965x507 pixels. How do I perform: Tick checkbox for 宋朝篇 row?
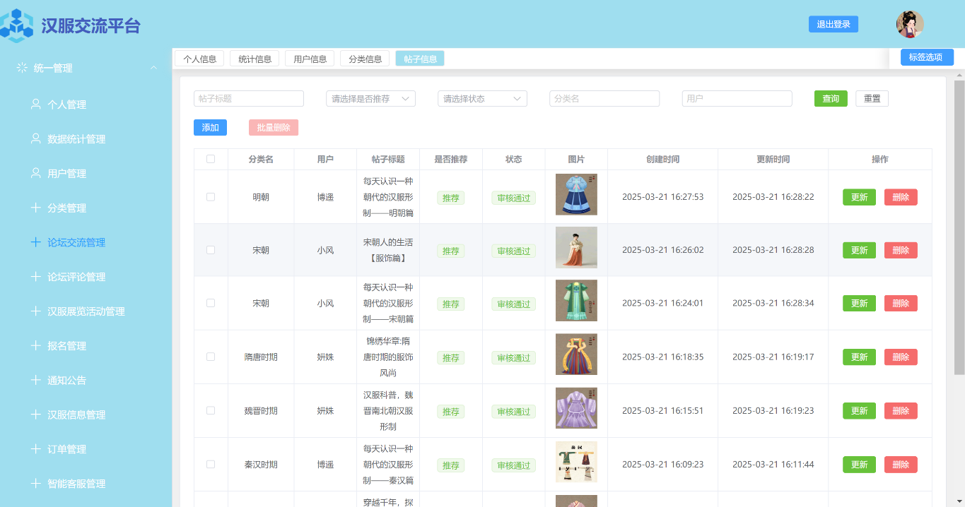coord(211,303)
